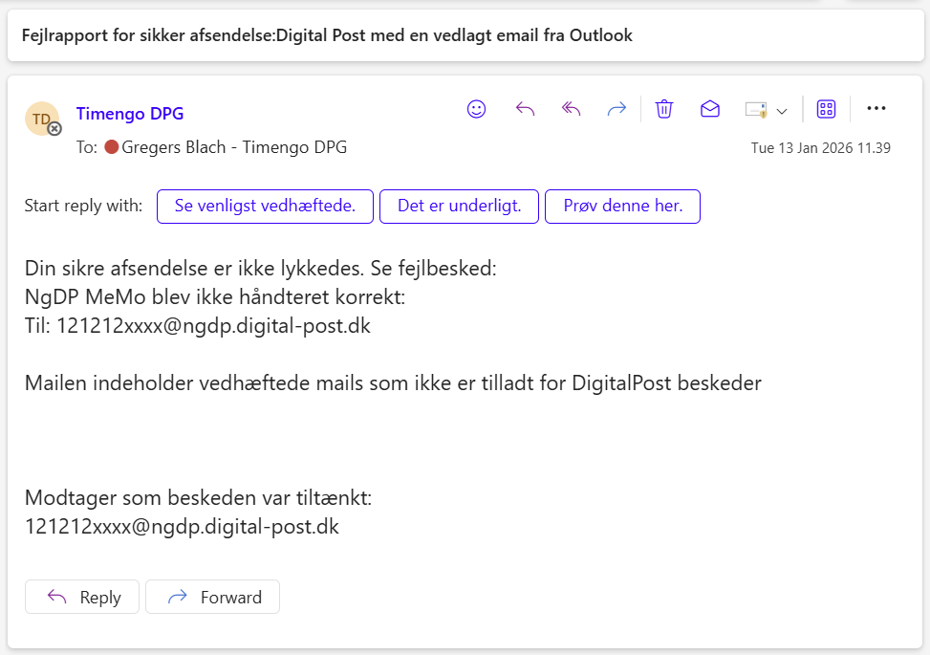930x655 pixels.
Task: Pick suggested reply 'Prøv denne her.'
Action: pos(622,206)
